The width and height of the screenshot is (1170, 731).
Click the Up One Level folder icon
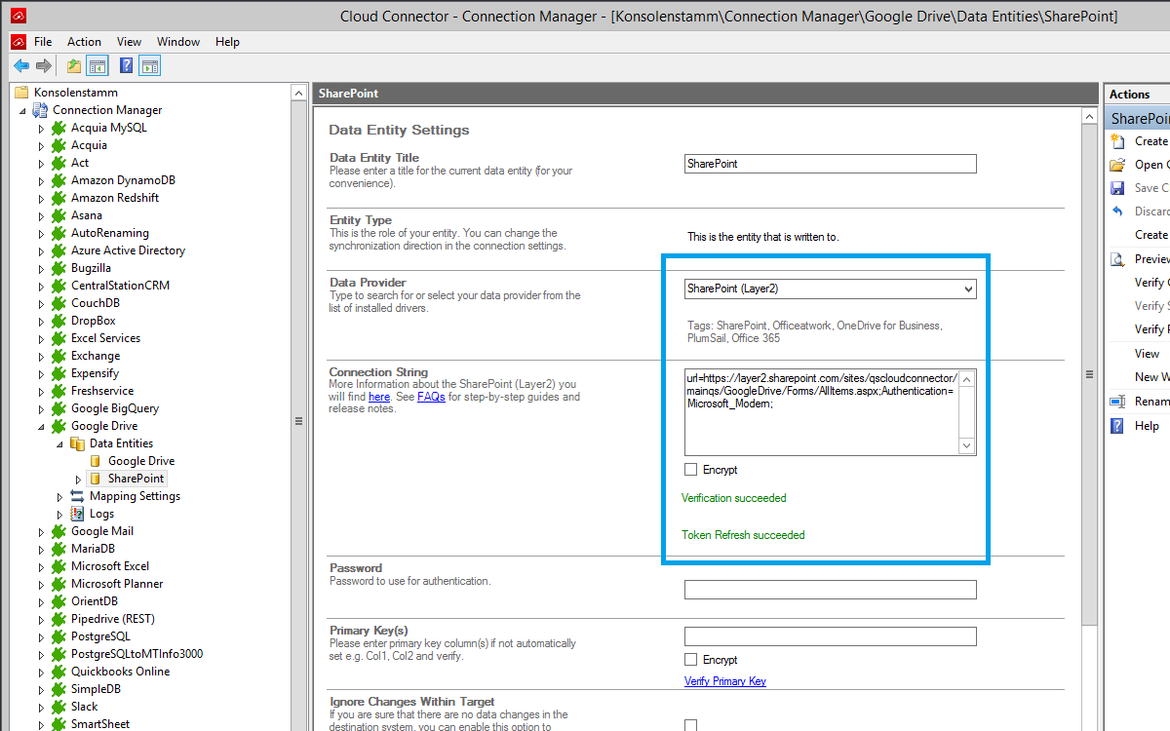click(x=74, y=66)
